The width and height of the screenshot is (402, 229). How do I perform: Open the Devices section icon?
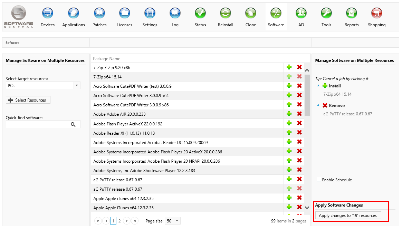48,14
